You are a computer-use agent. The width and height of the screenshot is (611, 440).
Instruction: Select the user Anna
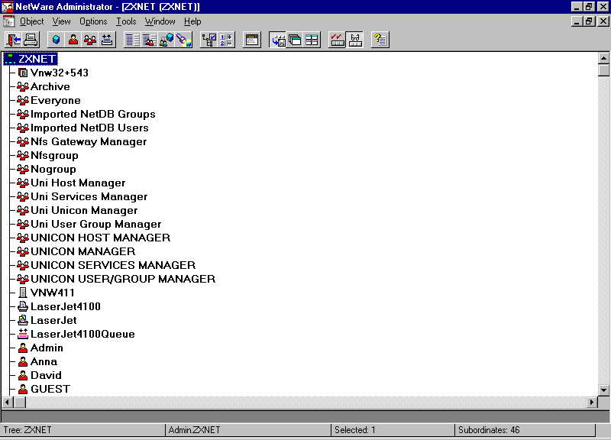click(44, 361)
